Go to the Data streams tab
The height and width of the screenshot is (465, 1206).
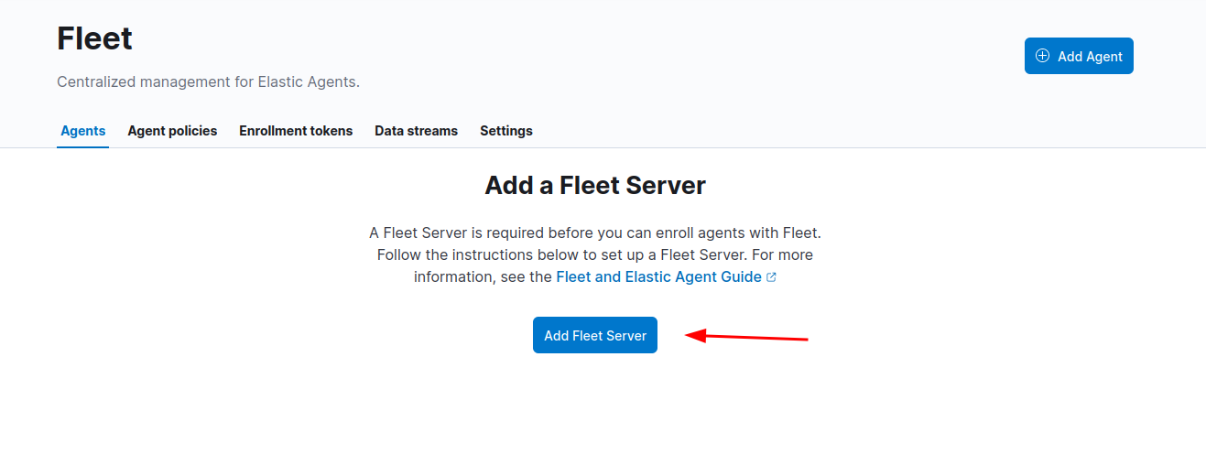pos(416,131)
